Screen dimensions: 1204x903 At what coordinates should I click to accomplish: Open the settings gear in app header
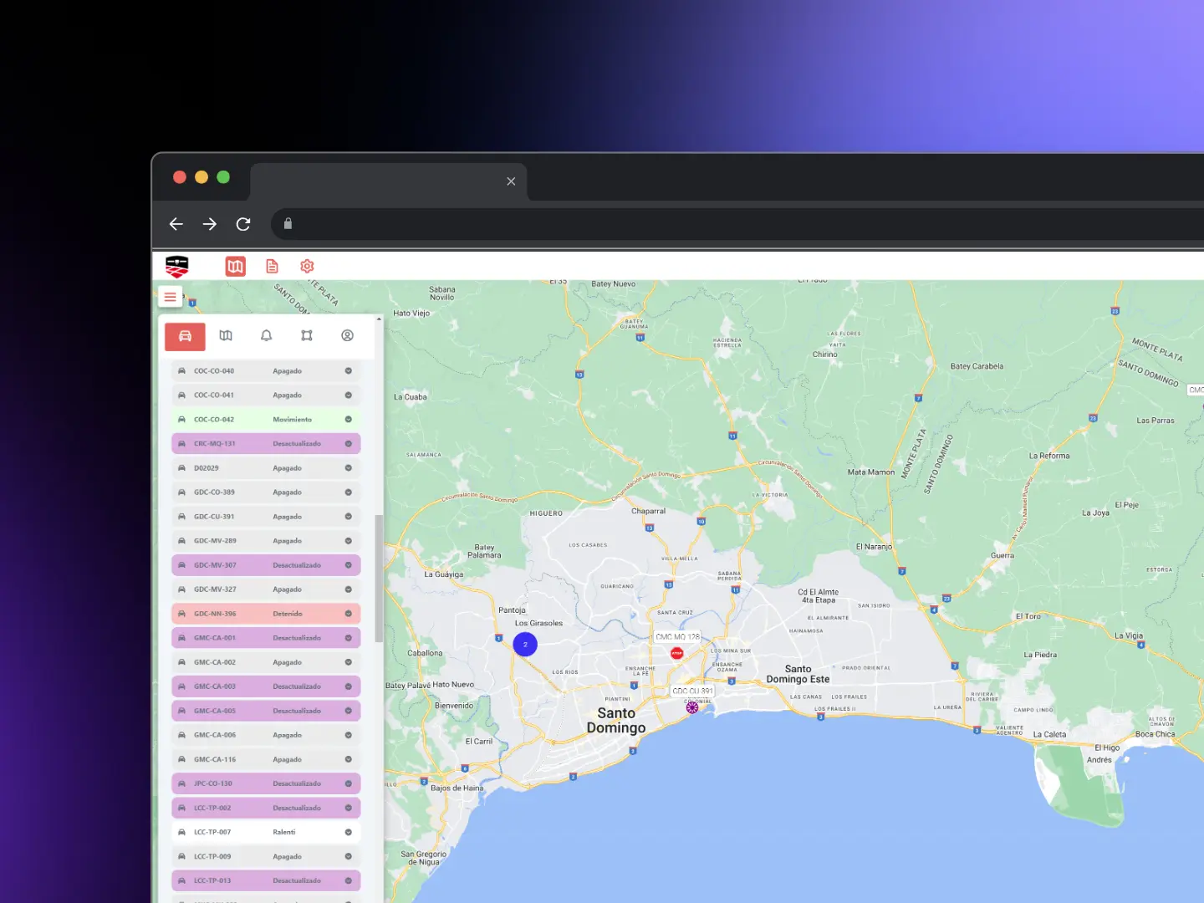(307, 266)
